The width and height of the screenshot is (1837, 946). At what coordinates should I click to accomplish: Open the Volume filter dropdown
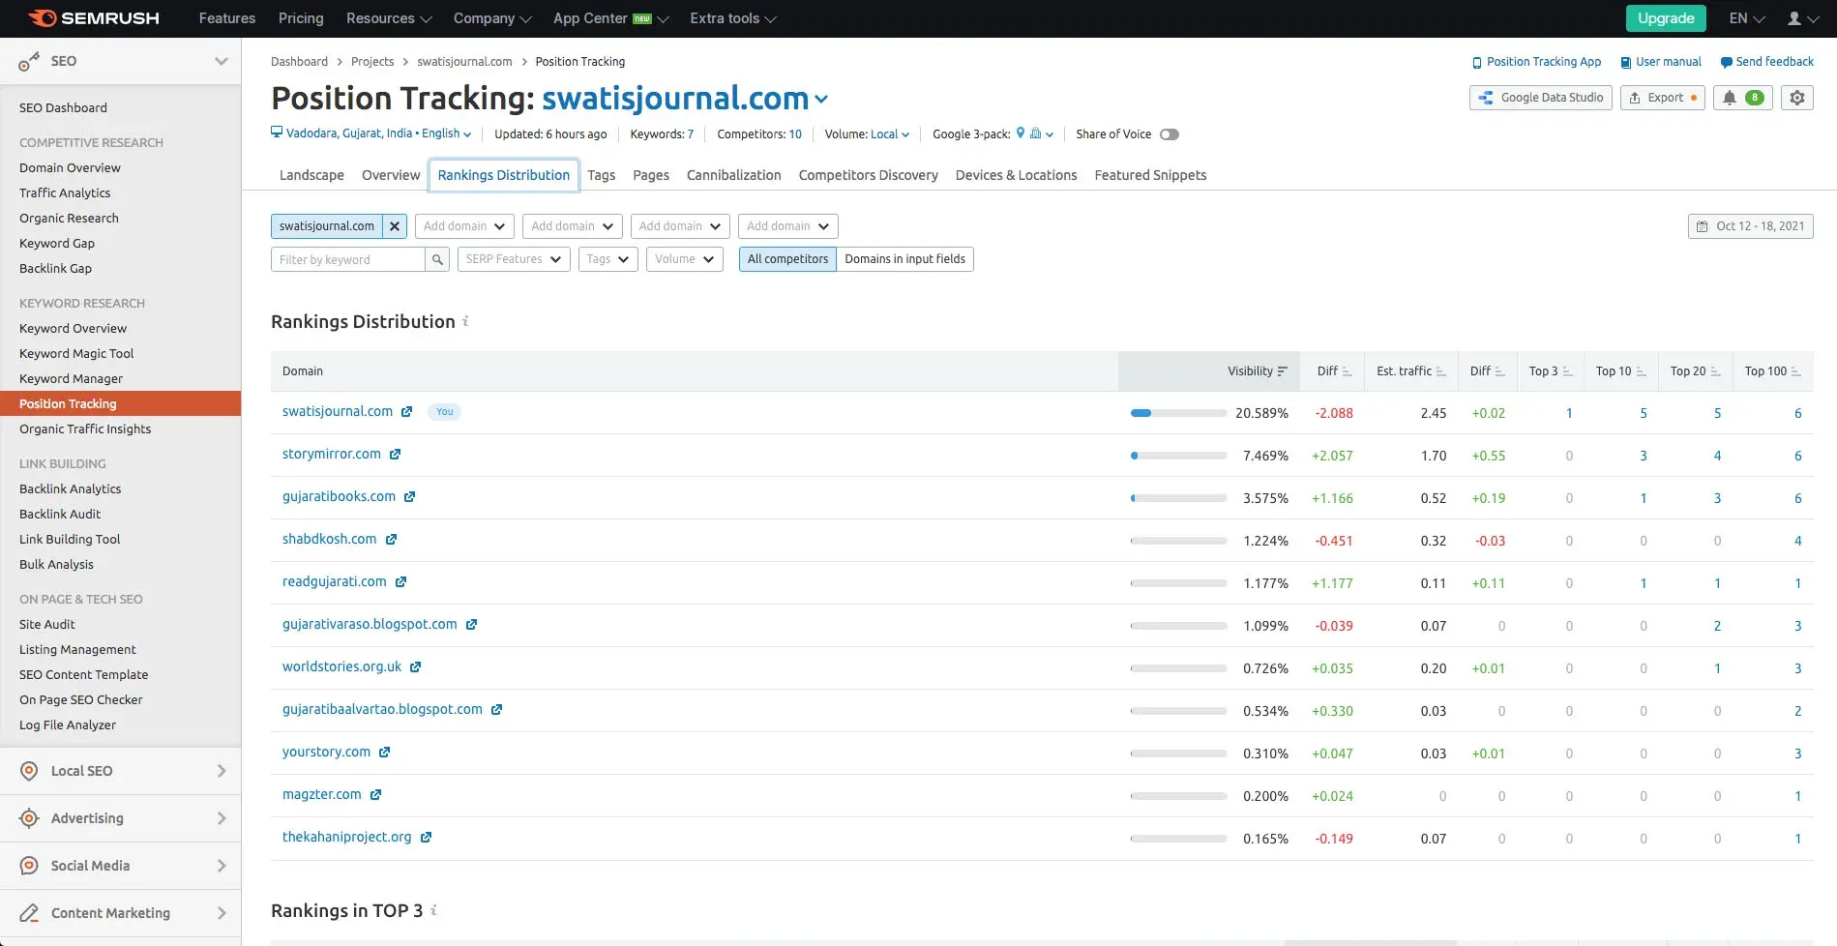tap(685, 259)
